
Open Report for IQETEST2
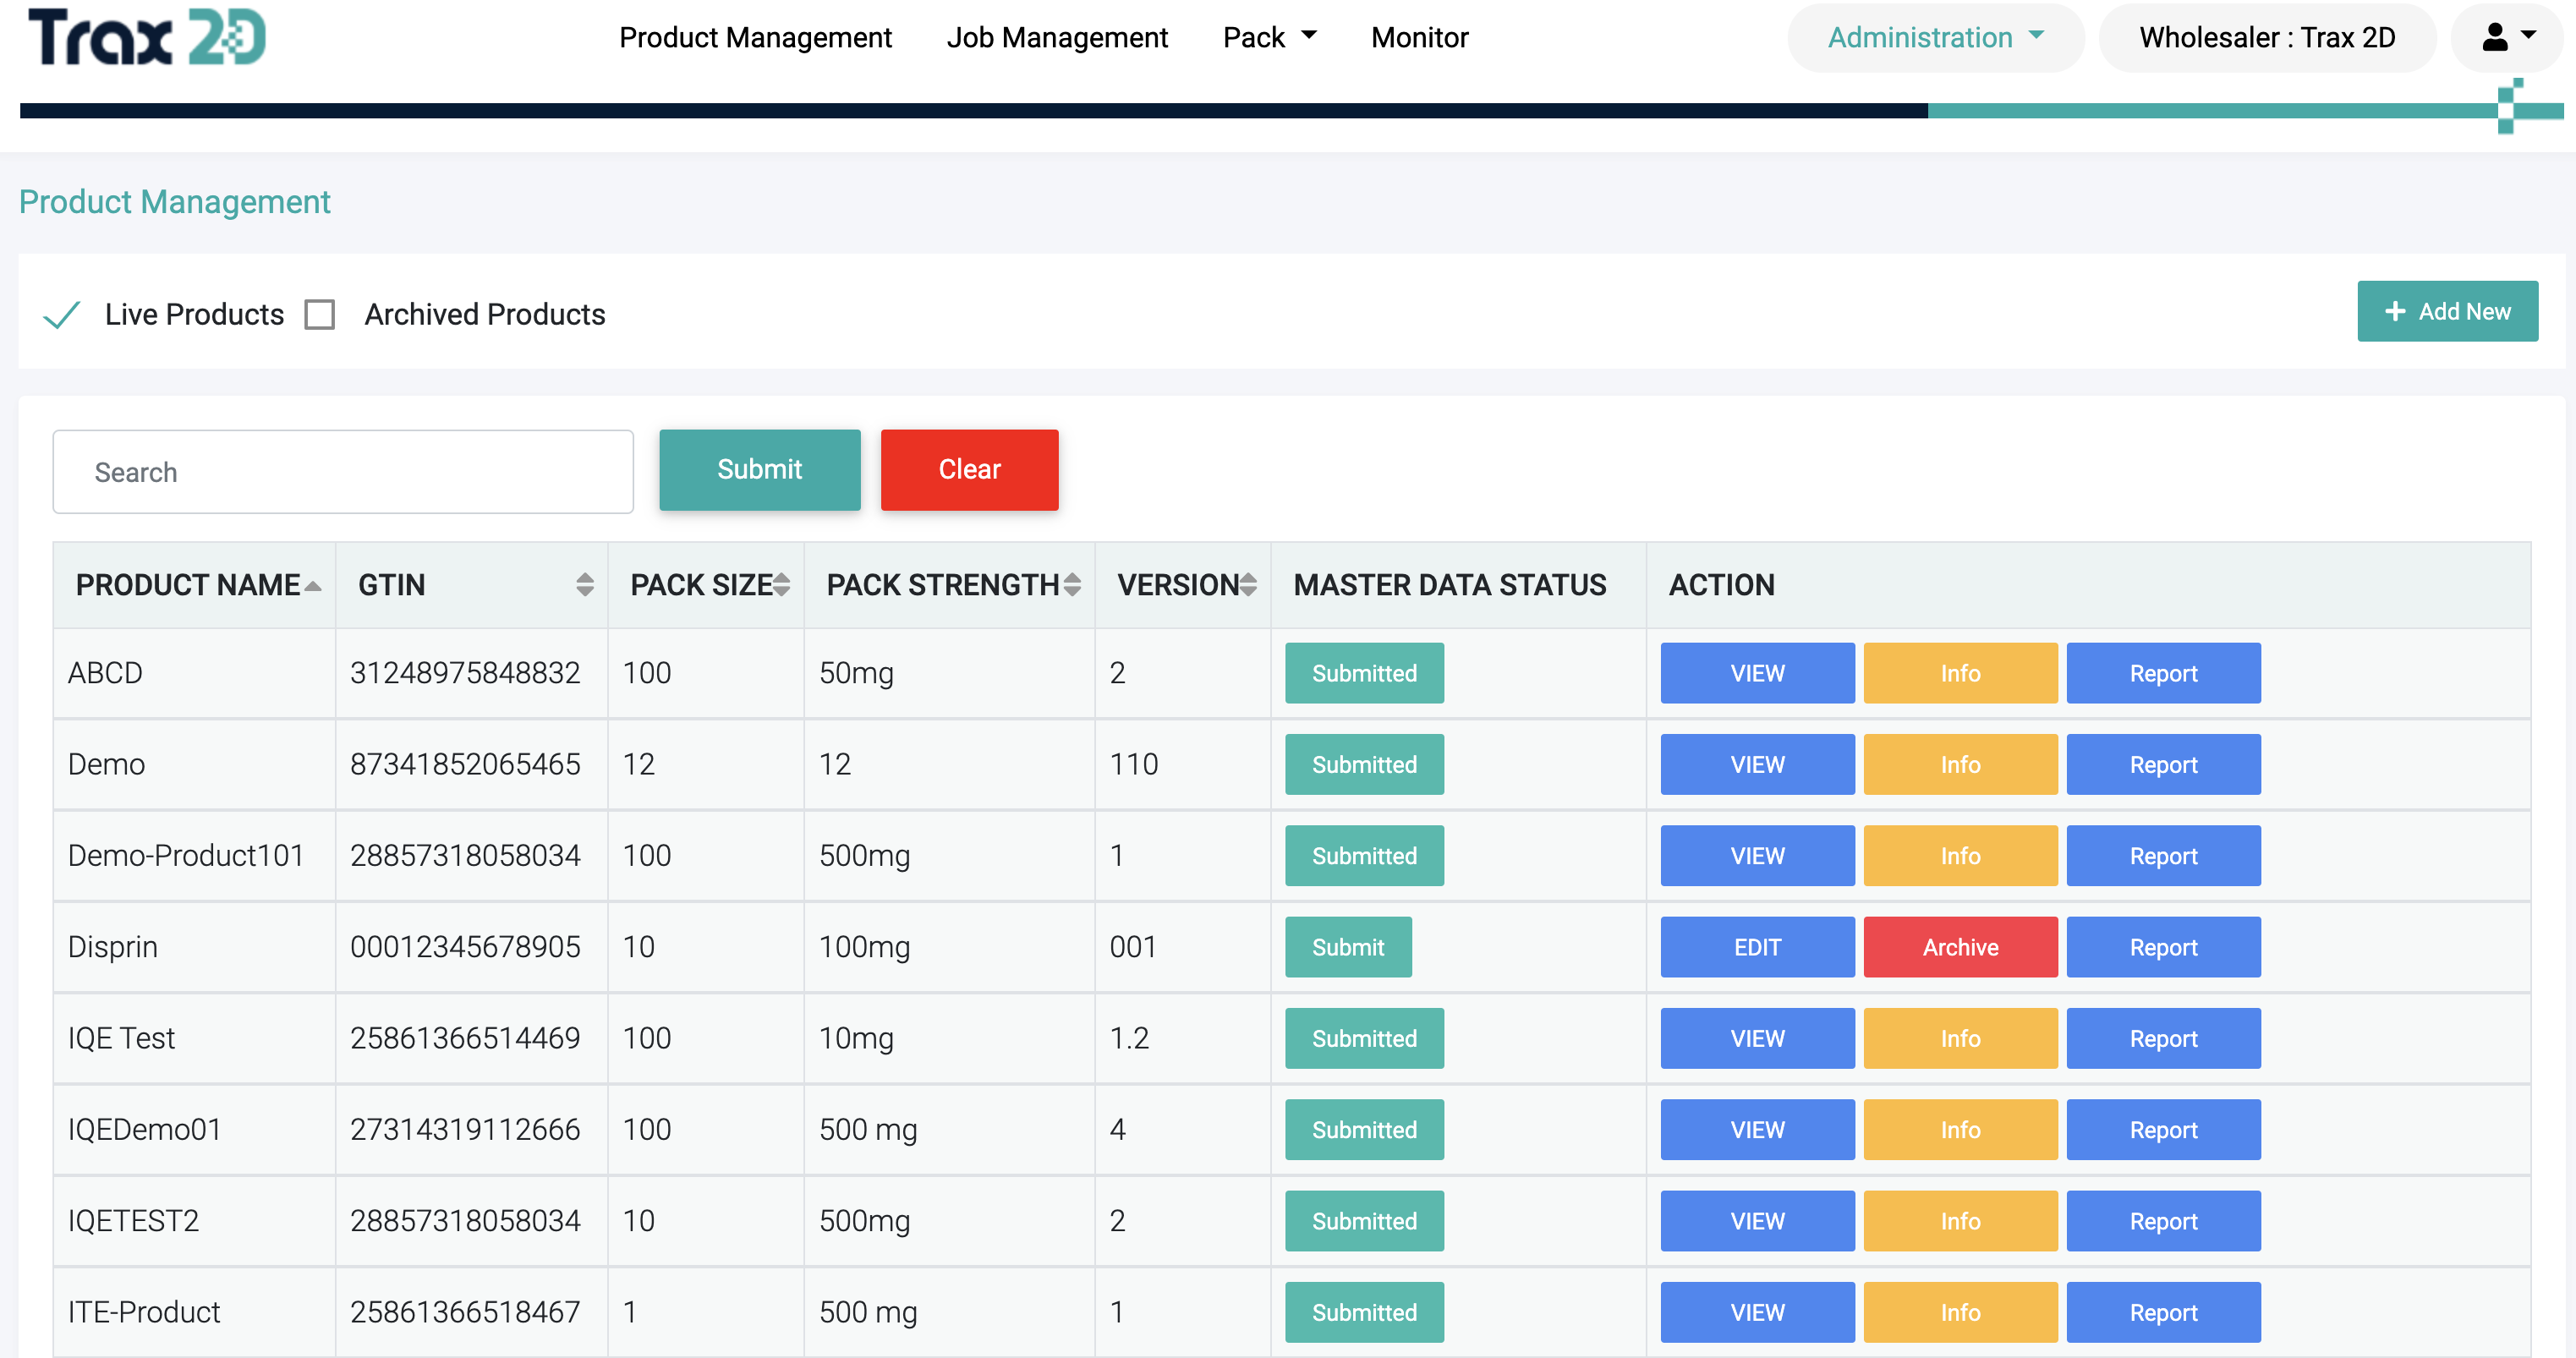[2163, 1221]
